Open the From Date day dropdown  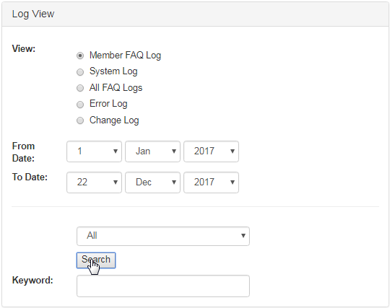[x=94, y=151]
